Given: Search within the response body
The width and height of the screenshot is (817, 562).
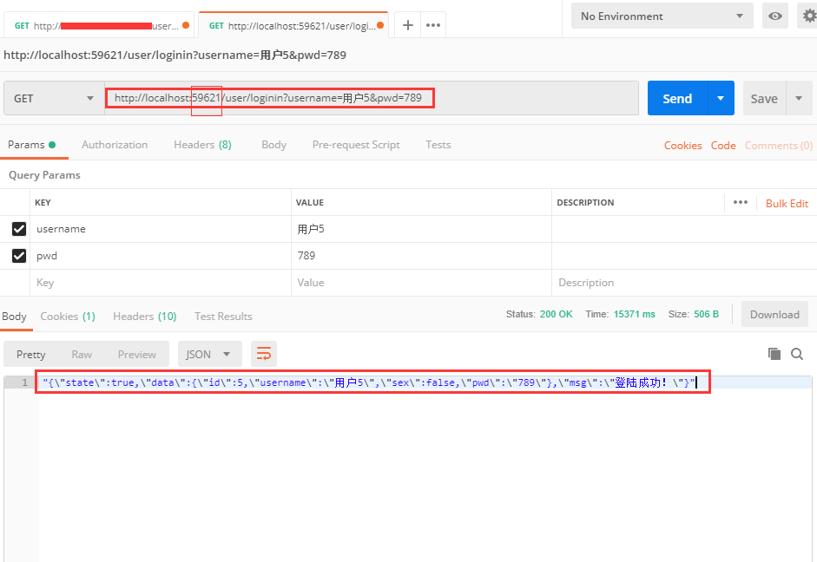Looking at the screenshot, I should (x=797, y=354).
